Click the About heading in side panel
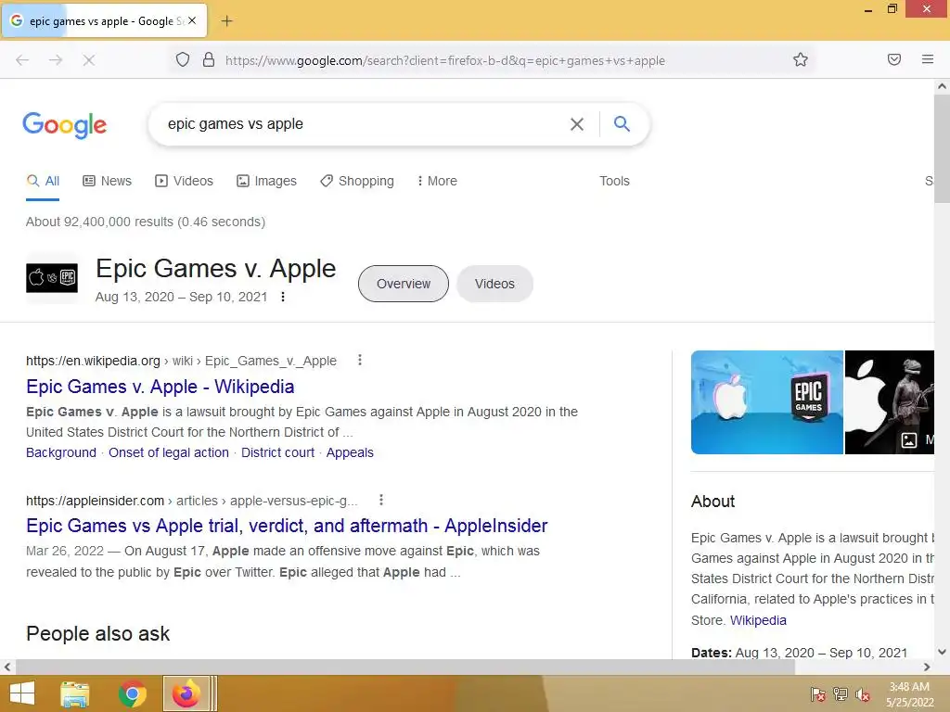This screenshot has width=950, height=712. [713, 502]
